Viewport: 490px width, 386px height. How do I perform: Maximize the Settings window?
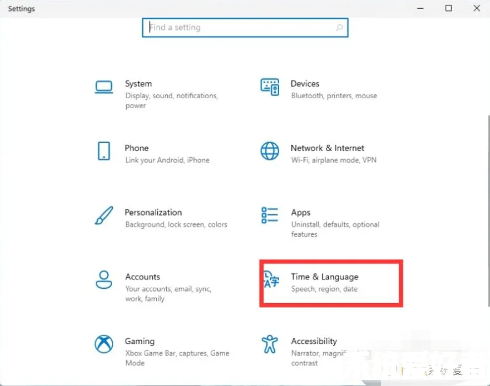(449, 8)
